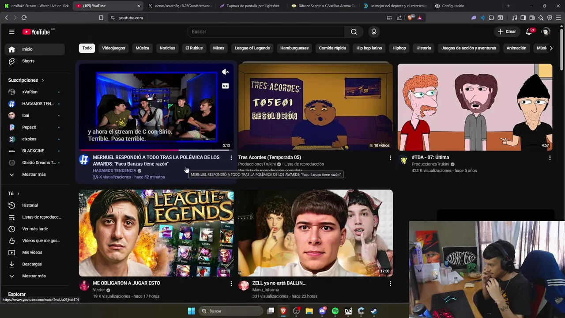Open Descargas in sidebar
Image resolution: width=565 pixels, height=318 pixels.
[x=35, y=264]
